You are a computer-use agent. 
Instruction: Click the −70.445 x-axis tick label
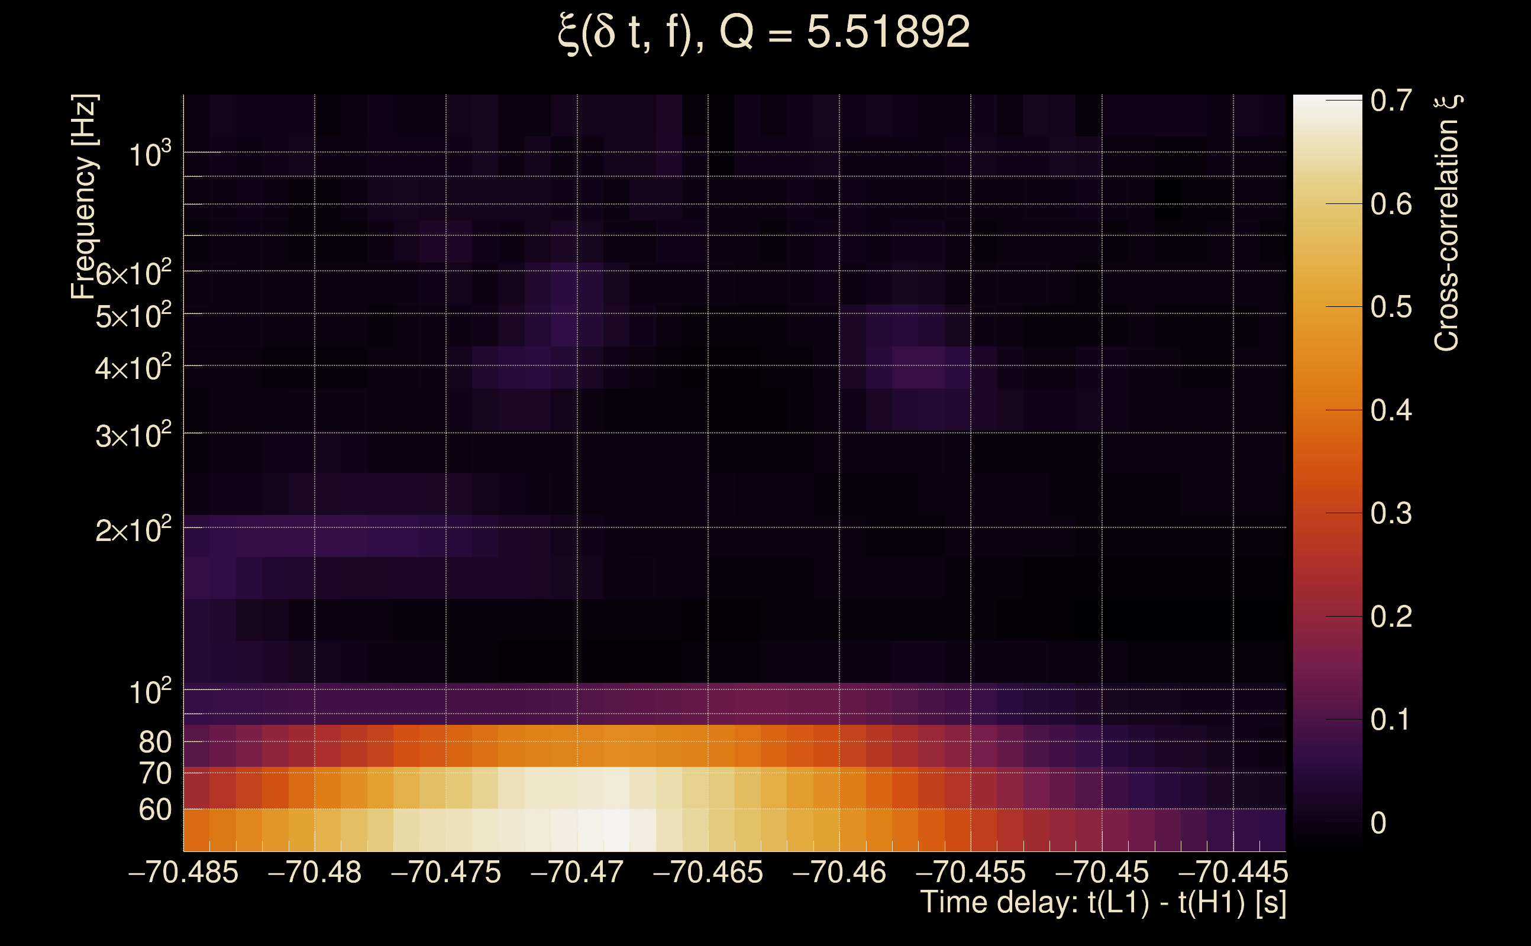(x=1232, y=872)
